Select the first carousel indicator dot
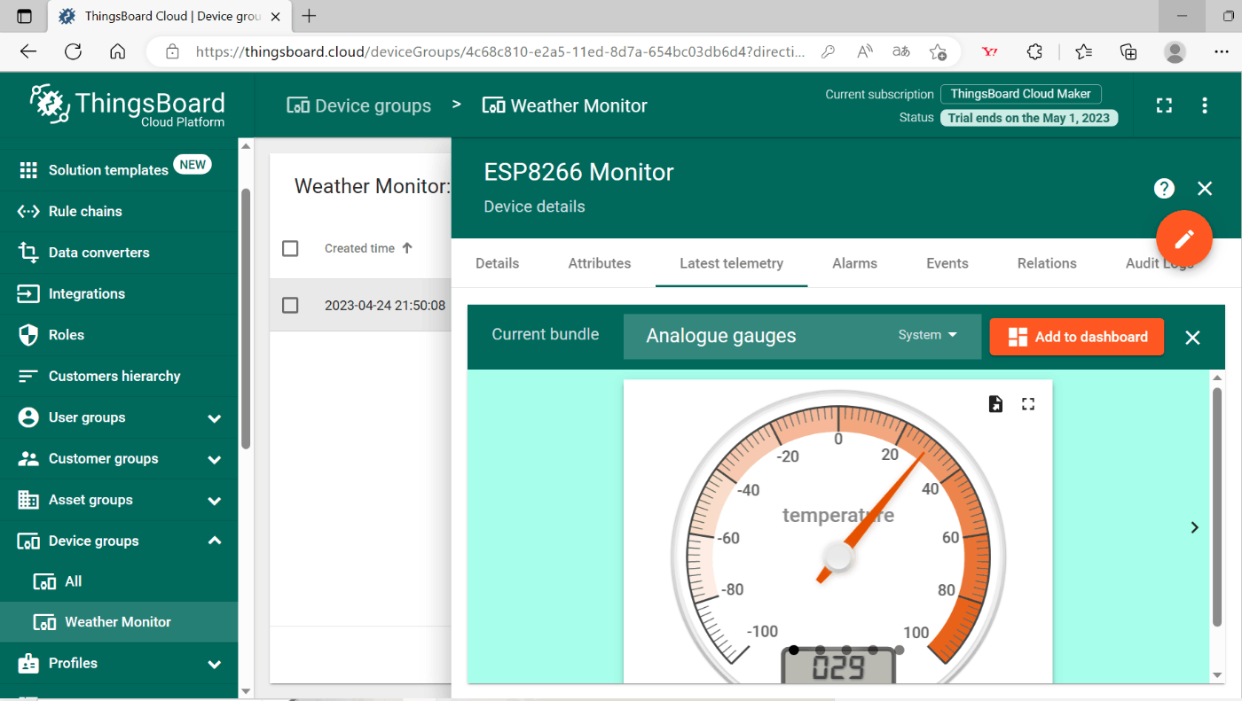Viewport: 1242px width, 701px height. 794,650
